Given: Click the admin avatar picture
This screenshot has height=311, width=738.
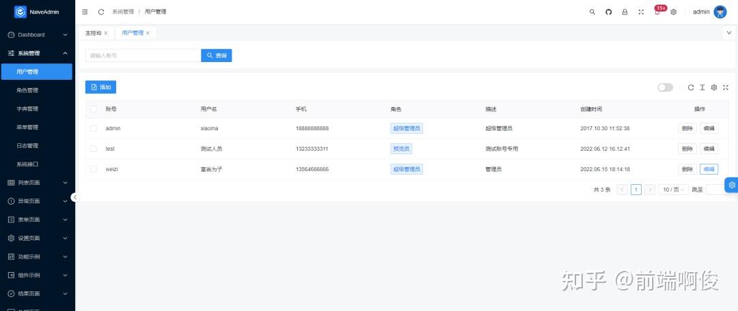Looking at the screenshot, I should click(x=720, y=12).
